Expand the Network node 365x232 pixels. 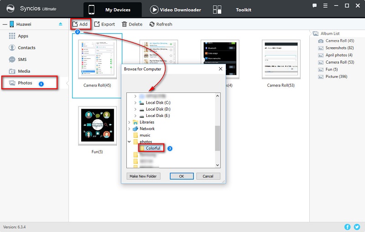[x=129, y=129]
